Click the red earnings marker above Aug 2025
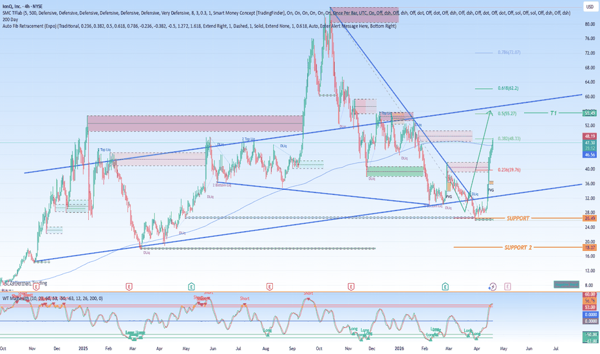 tap(270, 286)
